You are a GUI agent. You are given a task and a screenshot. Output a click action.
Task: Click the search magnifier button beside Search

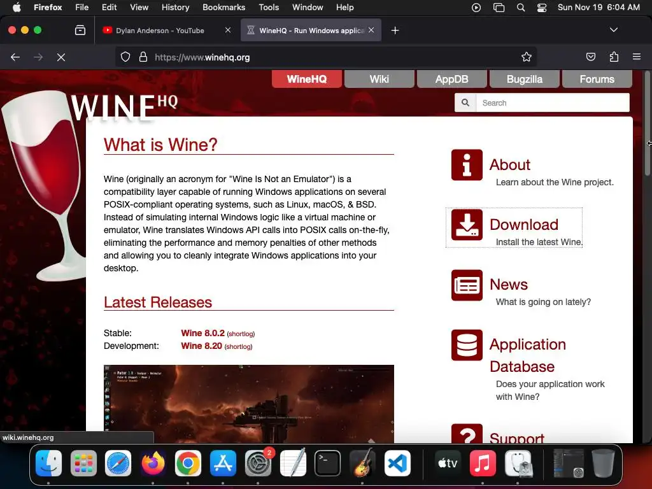(465, 103)
